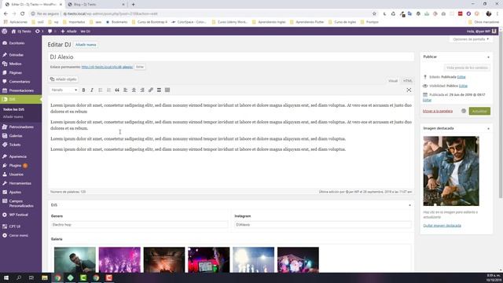The height and width of the screenshot is (283, 503).
Task: Open the WordPress logo menu
Action: (x=5, y=31)
